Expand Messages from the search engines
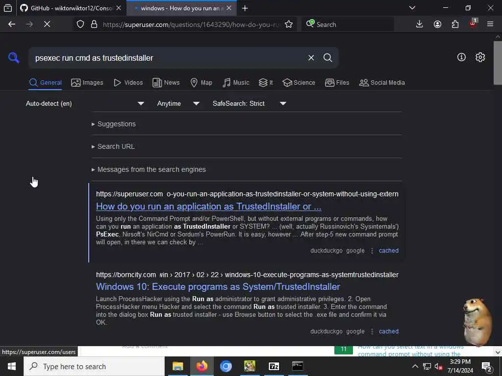Image resolution: width=502 pixels, height=376 pixels. coord(149,169)
